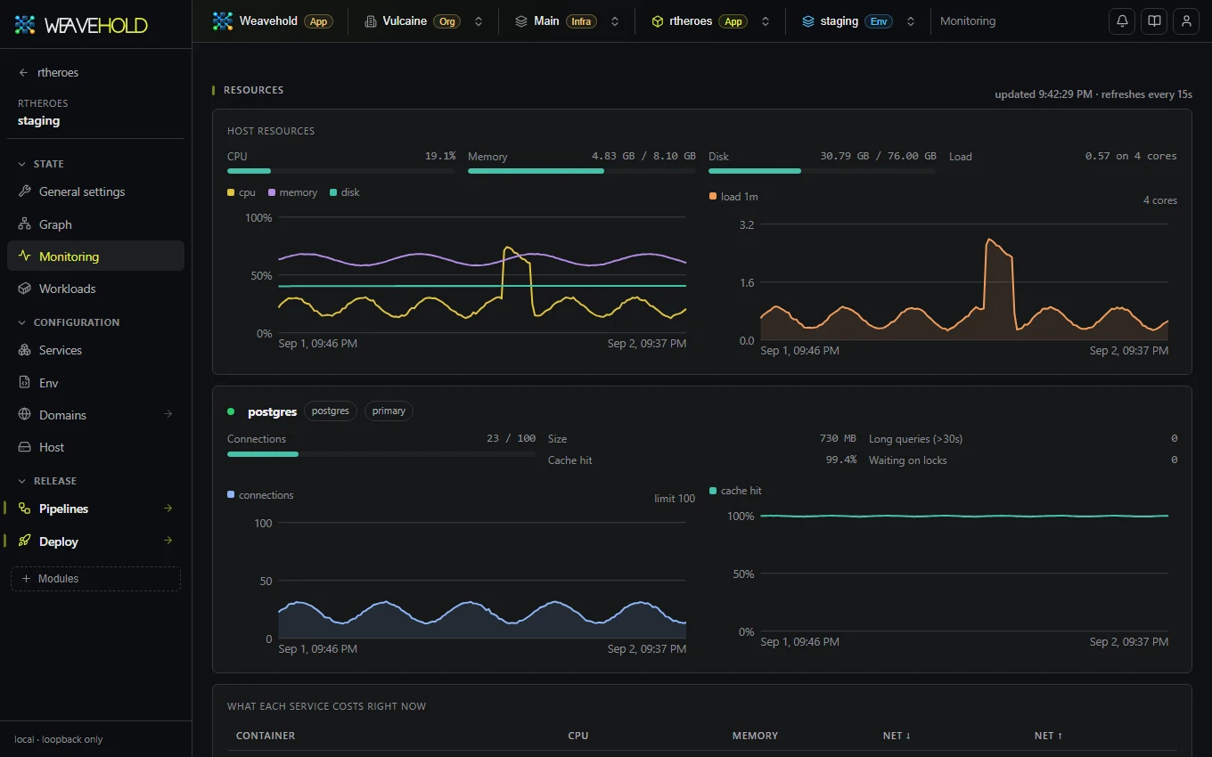Click the primary tag pill
This screenshot has width=1212, height=757.
point(389,411)
